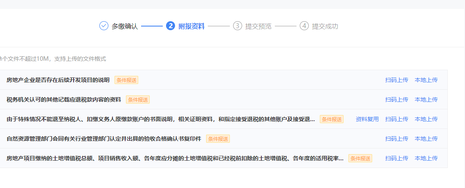Screen dimensions: 465x188
Task: Click the 多缴确认 completed checkmark icon
Action: pos(104,26)
